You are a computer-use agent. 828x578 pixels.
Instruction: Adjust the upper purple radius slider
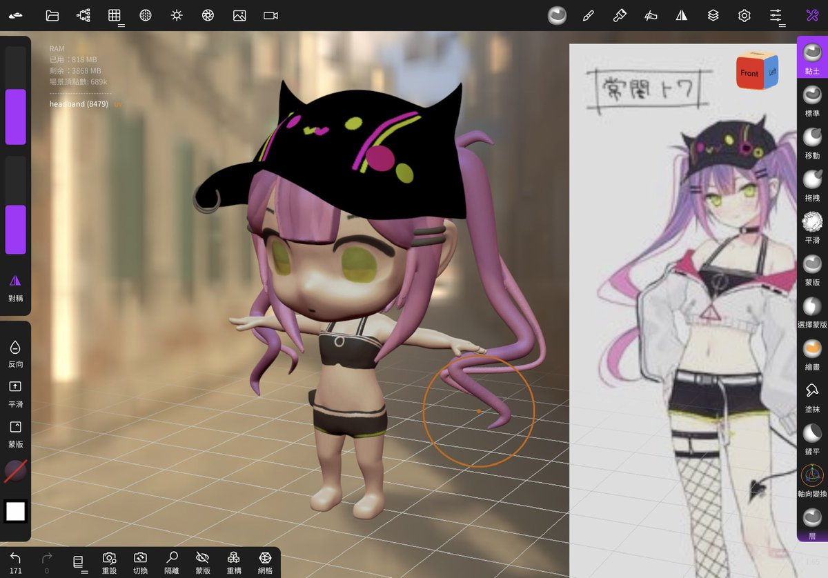coord(15,95)
